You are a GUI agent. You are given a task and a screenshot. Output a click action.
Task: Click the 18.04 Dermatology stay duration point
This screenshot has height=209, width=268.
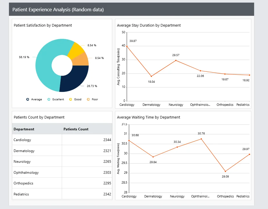pyautogui.click(x=151, y=76)
